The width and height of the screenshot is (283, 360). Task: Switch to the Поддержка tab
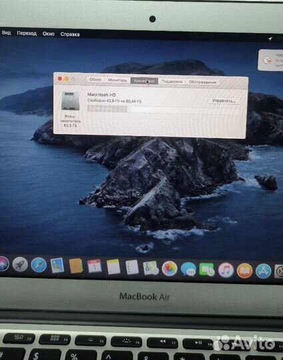click(x=172, y=81)
